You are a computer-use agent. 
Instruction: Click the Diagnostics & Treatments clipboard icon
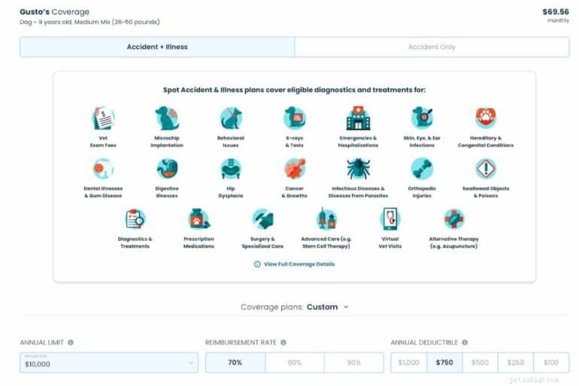click(135, 219)
